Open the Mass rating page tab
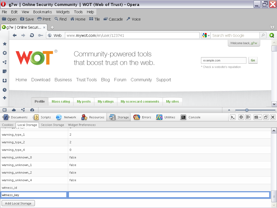This screenshot has height=208, width=277. (61, 102)
